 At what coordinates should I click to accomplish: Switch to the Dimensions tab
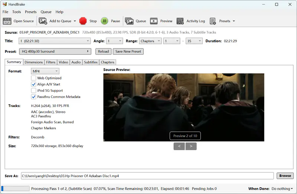tap(34, 62)
